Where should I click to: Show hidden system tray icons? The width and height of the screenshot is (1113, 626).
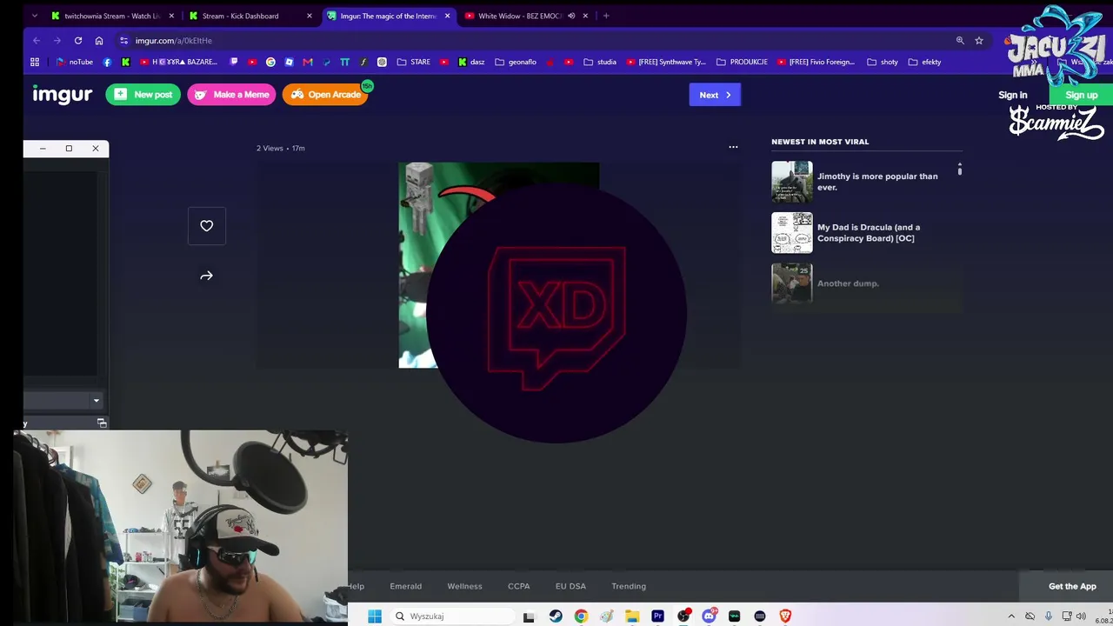[x=1011, y=616]
